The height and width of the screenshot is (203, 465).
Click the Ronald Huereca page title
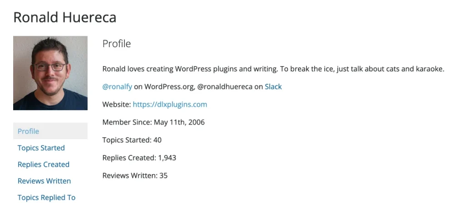click(64, 18)
